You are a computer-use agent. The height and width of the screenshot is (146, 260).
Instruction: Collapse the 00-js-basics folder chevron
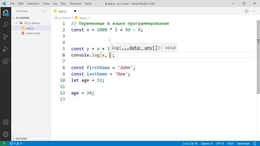(17, 23)
